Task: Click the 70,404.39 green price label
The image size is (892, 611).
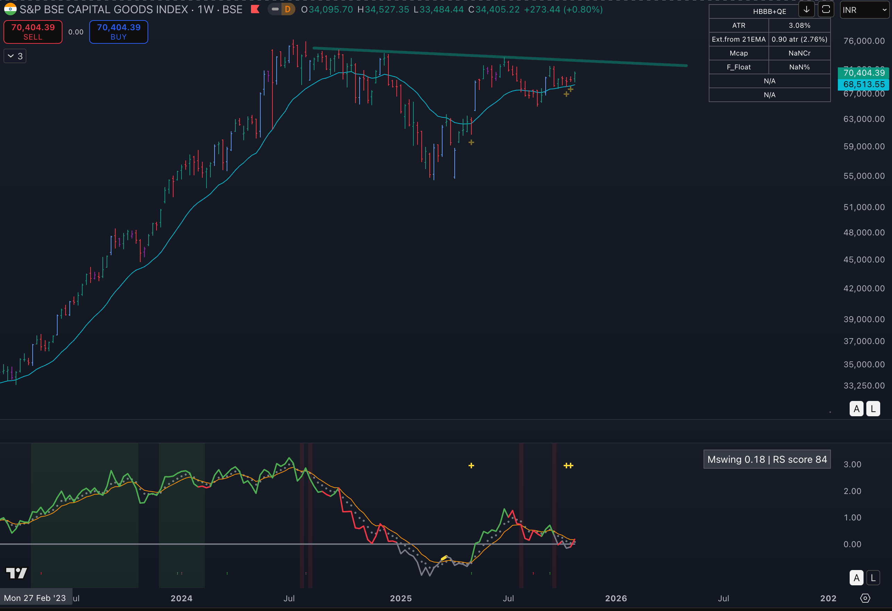Action: (864, 73)
